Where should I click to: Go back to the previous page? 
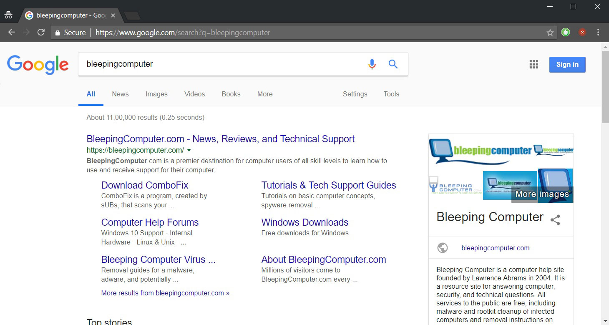click(x=11, y=32)
